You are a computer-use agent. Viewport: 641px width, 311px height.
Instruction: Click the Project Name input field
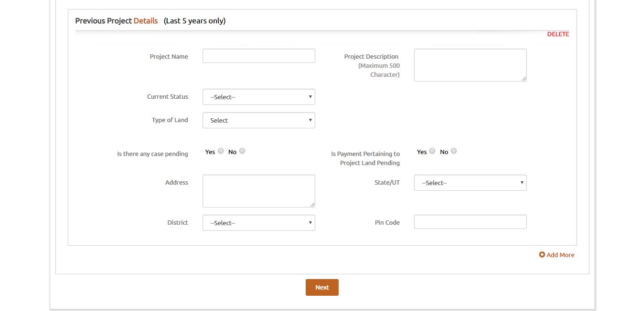tap(258, 55)
